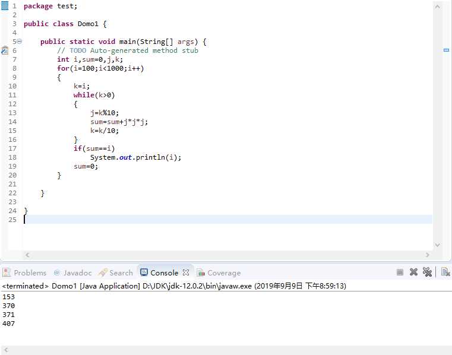Click the top-left ruler marker beside line 1
The height and width of the screenshot is (355, 452).
point(5,6)
